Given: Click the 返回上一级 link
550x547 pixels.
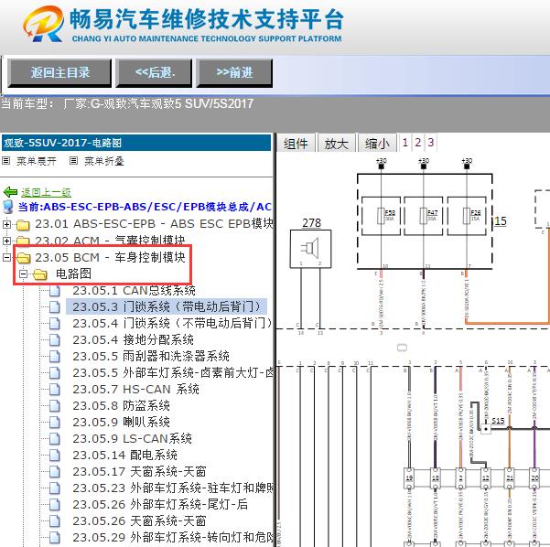Looking at the screenshot, I should (46, 192).
